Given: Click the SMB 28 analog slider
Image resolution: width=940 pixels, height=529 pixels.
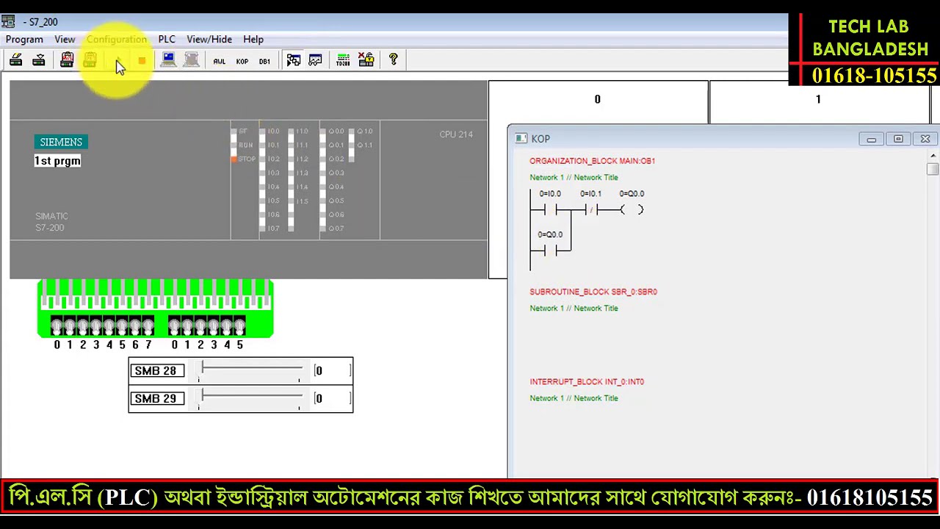Looking at the screenshot, I should pyautogui.click(x=250, y=371).
